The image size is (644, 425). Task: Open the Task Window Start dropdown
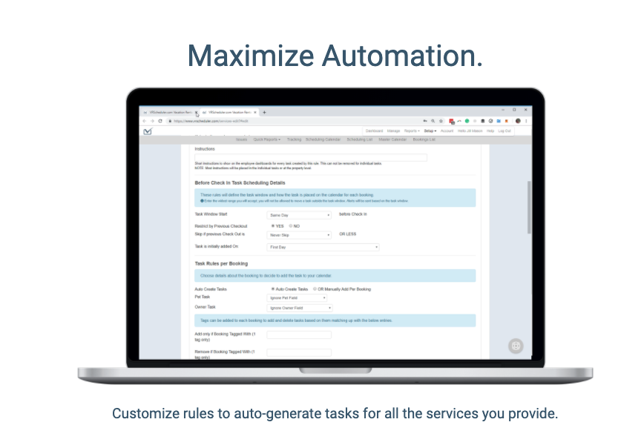(299, 215)
